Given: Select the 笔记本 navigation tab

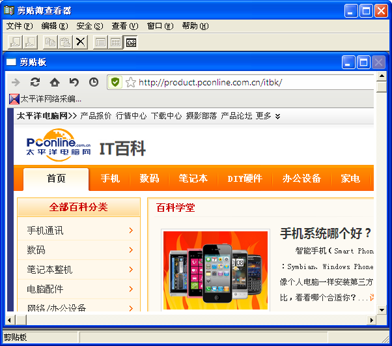Looking at the screenshot, I should tap(193, 179).
